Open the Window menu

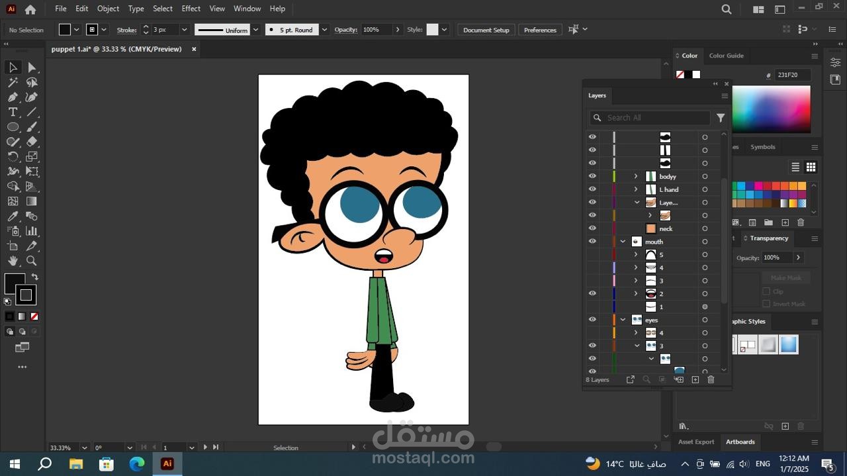click(247, 9)
